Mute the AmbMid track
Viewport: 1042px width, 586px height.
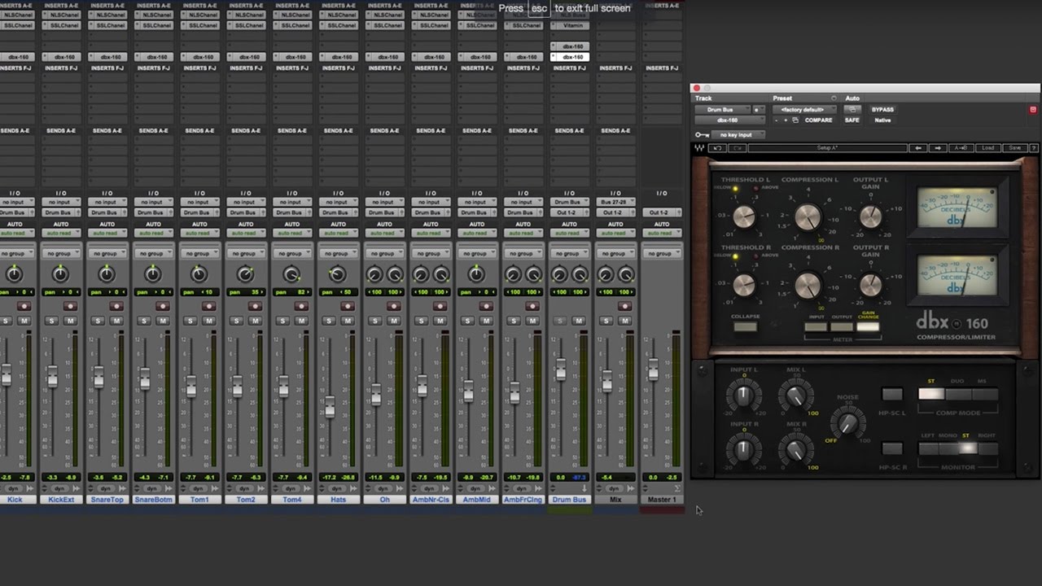click(486, 321)
